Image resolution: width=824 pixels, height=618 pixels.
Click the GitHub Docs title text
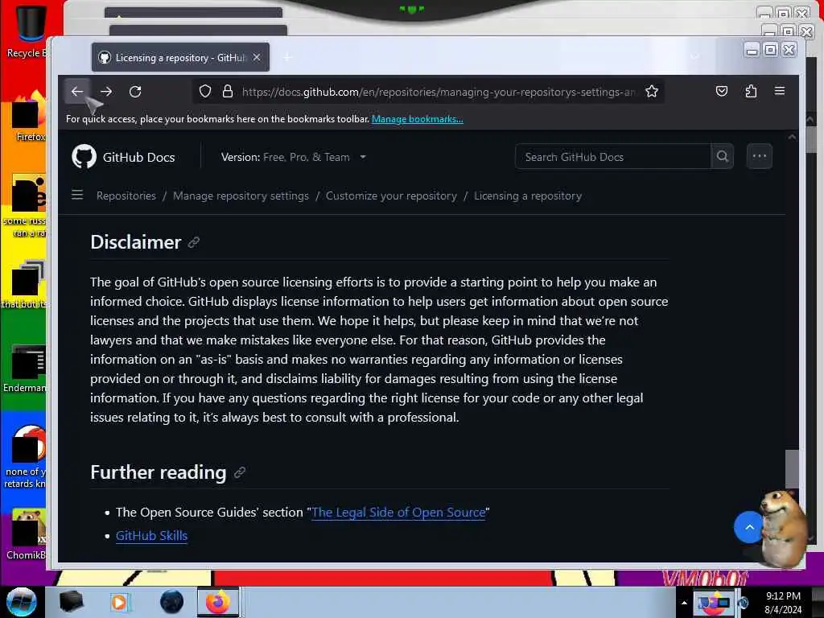pyautogui.click(x=138, y=157)
